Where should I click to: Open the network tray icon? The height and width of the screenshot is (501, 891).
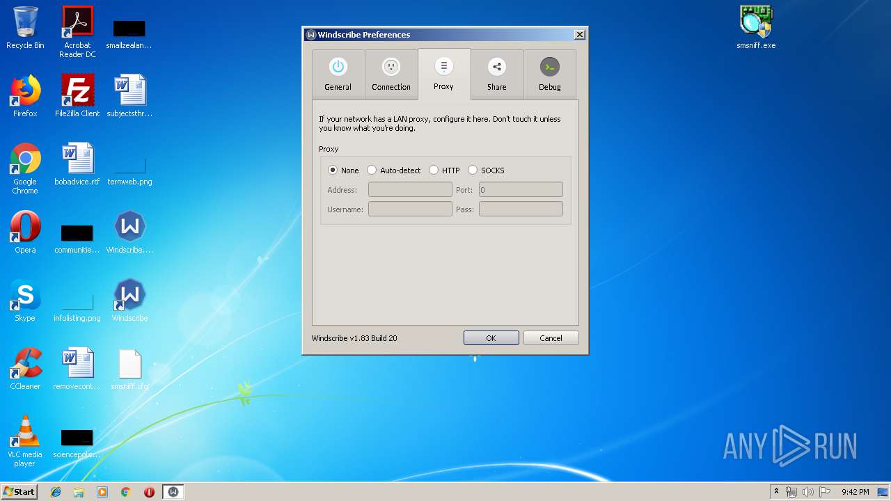(791, 491)
